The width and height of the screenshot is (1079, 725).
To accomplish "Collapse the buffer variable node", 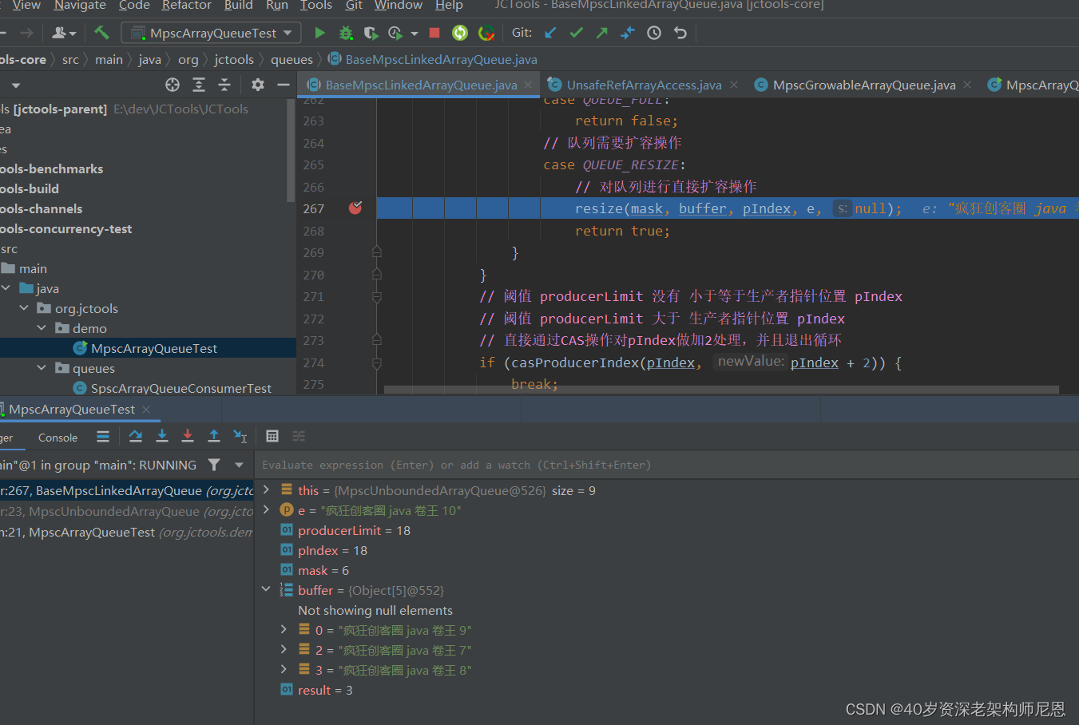I will [x=266, y=589].
